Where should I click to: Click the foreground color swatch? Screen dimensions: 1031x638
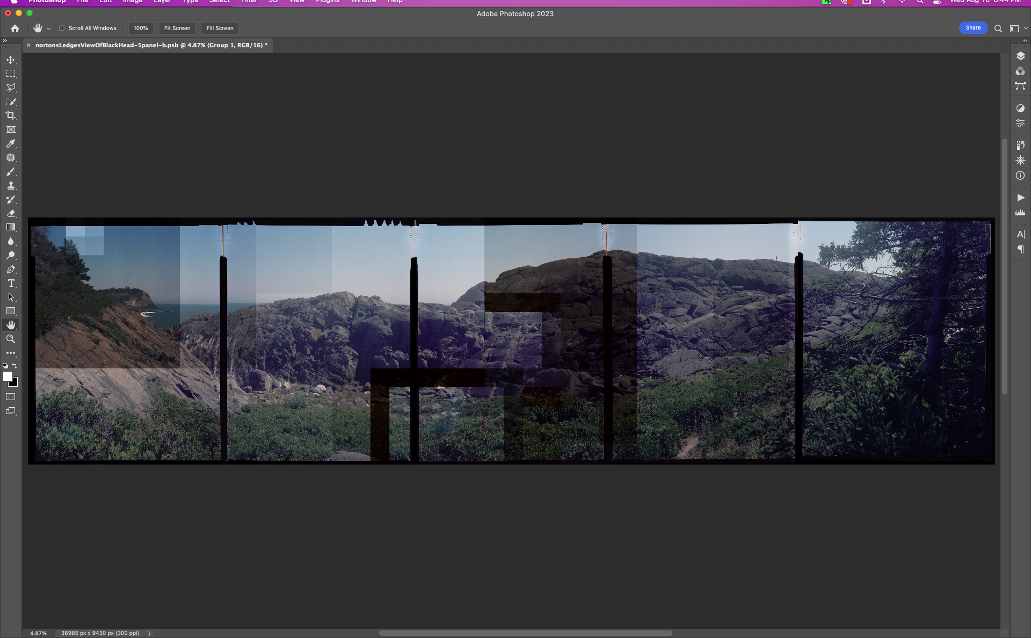[x=8, y=376]
